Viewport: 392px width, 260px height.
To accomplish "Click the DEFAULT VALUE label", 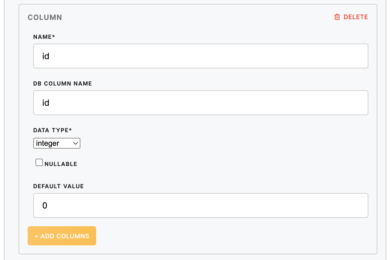I will (58, 186).
